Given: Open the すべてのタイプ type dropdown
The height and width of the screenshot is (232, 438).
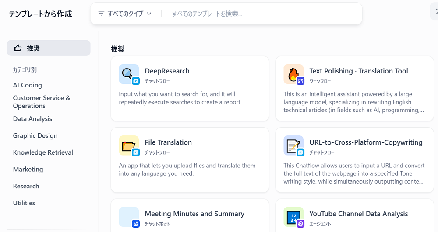Looking at the screenshot, I should coord(125,14).
